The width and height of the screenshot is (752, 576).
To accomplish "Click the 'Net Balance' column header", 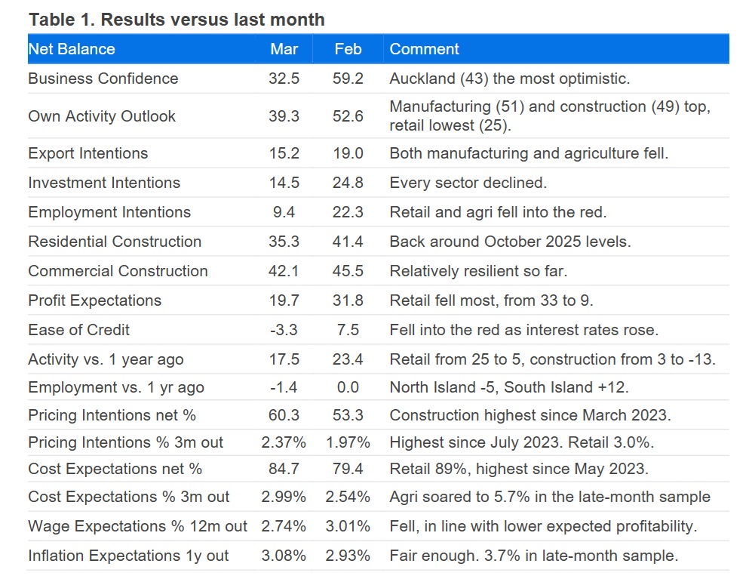I will [x=72, y=49].
